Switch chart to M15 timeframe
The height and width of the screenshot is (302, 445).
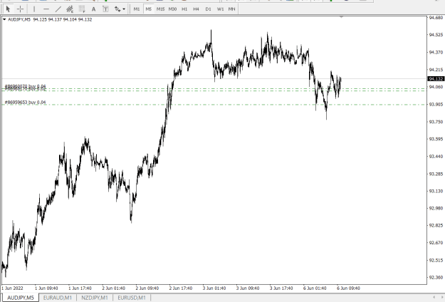click(160, 9)
